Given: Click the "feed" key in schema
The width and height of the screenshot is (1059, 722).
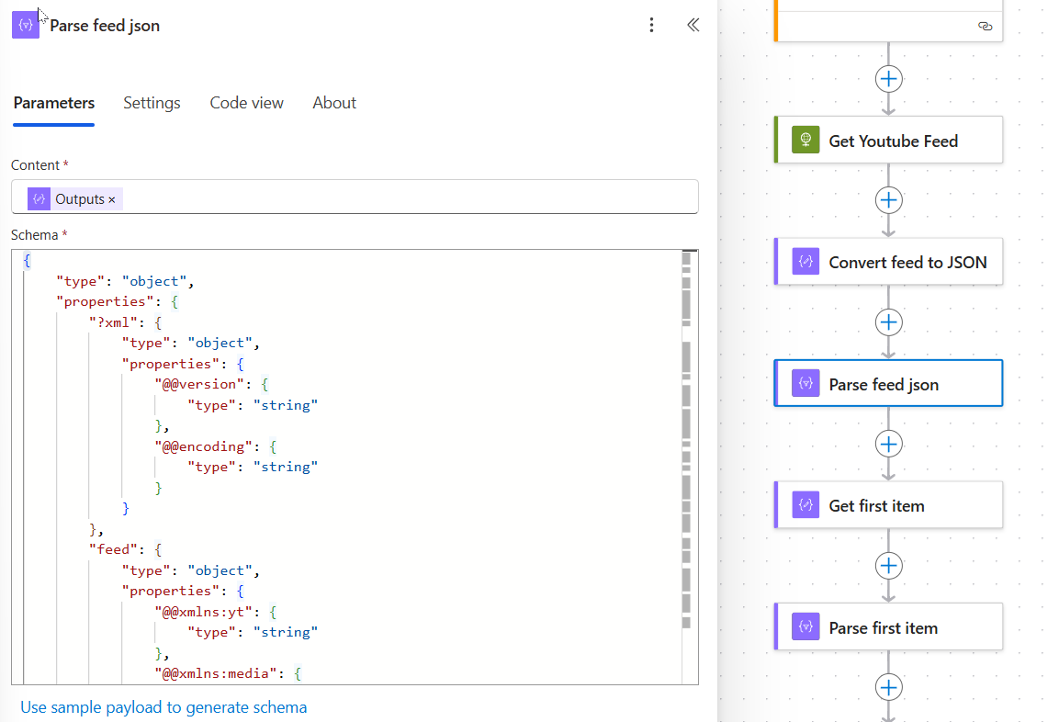Looking at the screenshot, I should coord(114,549).
